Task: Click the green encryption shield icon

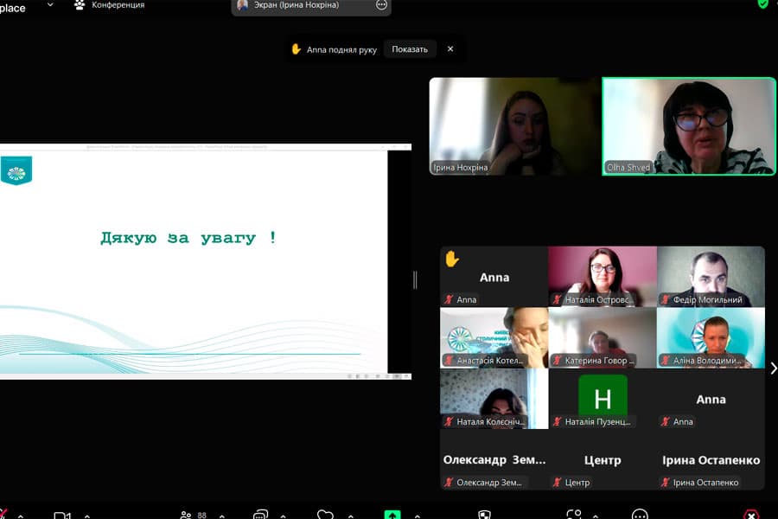Action: [x=762, y=3]
